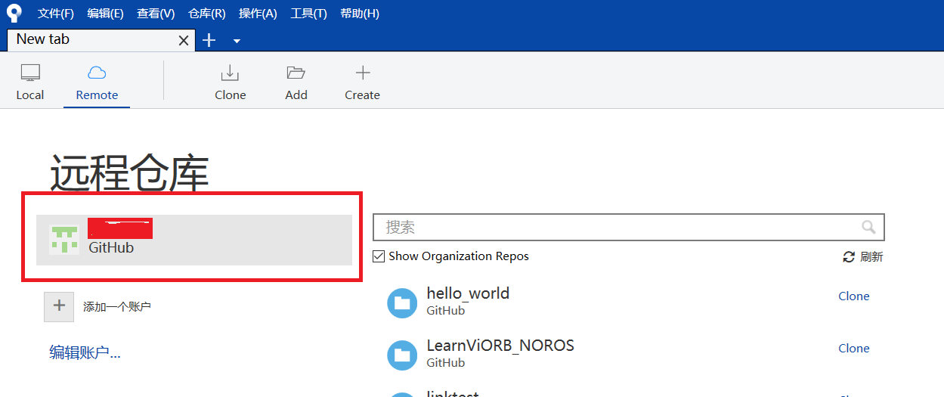Click 添加一个账户 label
944x397 pixels.
[x=117, y=307]
